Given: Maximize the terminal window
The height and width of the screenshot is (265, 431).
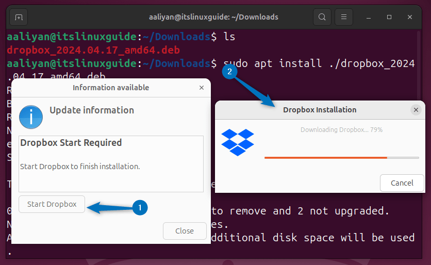Looking at the screenshot, I should coord(389,17).
